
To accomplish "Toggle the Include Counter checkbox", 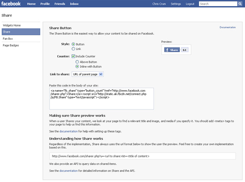I will tap(73, 57).
